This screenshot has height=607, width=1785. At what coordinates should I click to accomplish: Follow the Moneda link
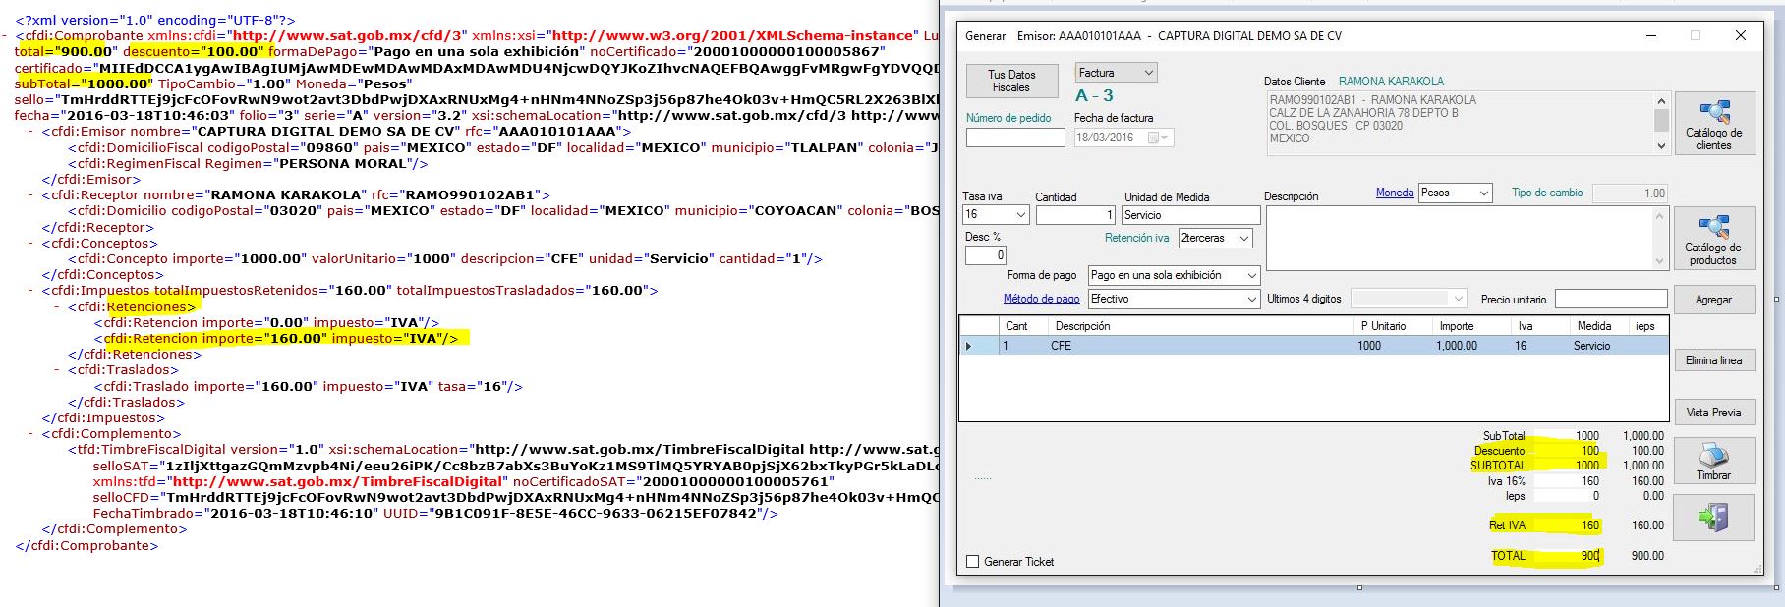(1395, 193)
